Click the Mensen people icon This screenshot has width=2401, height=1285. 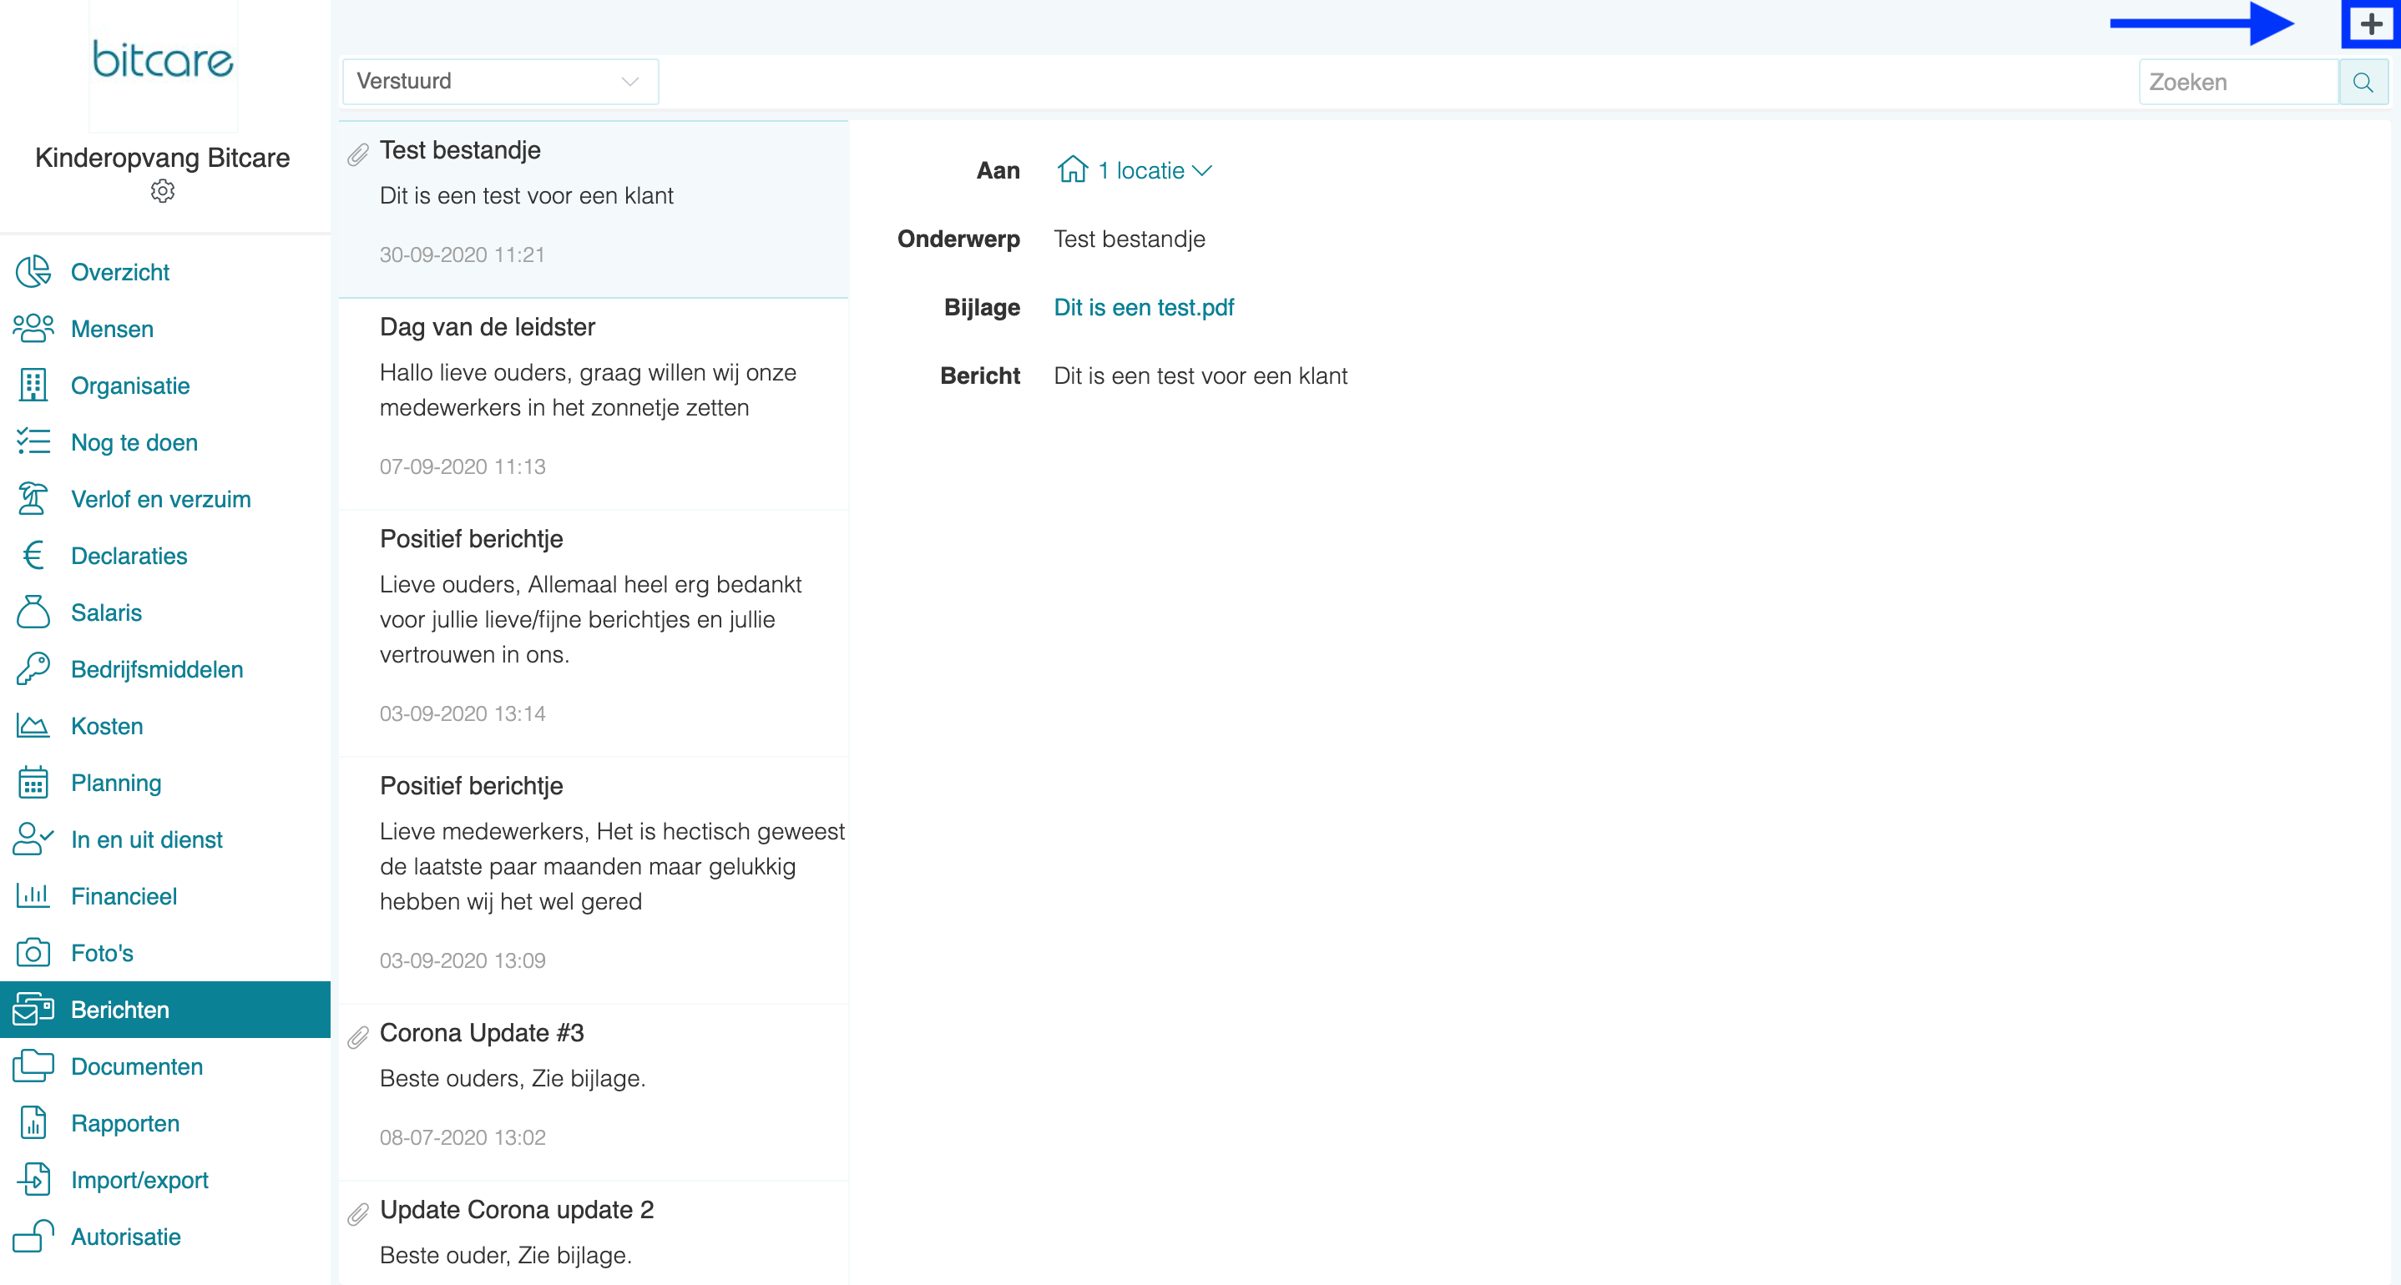tap(33, 328)
